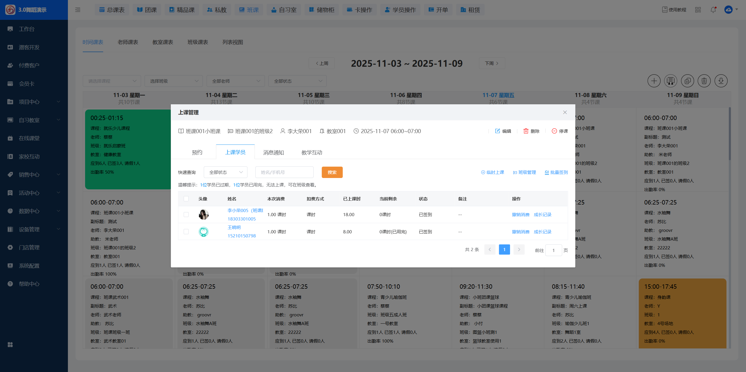746x372 pixels.
Task: Click the sidebar collapse hamburger icon
Action: [78, 10]
